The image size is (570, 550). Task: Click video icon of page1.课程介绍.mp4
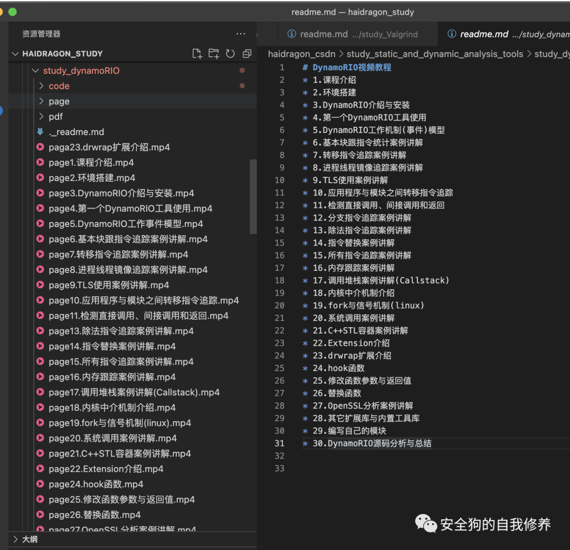tap(40, 162)
